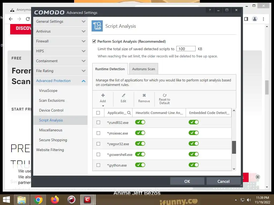Click the browser back arrow
Screen dimensions: 274x205
pos(11,19)
